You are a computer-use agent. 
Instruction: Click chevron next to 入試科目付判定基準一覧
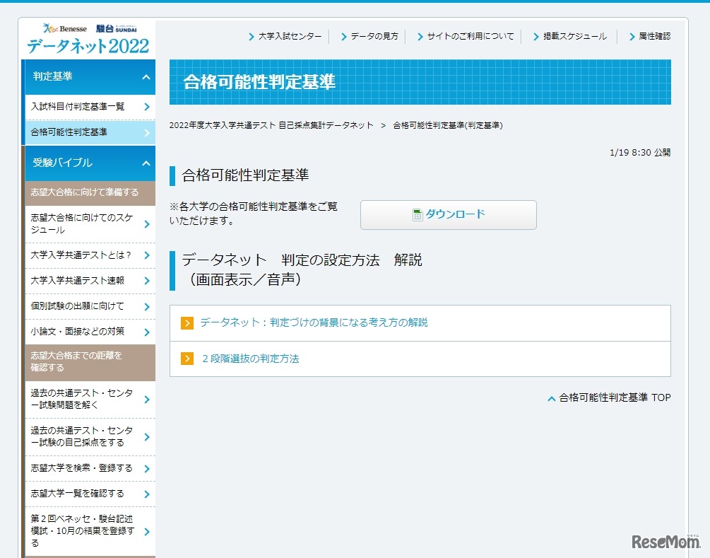[x=146, y=107]
